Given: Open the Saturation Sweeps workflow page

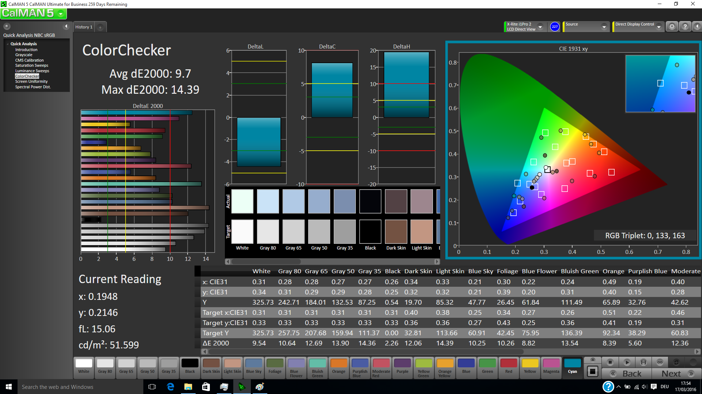Looking at the screenshot, I should (x=31, y=66).
